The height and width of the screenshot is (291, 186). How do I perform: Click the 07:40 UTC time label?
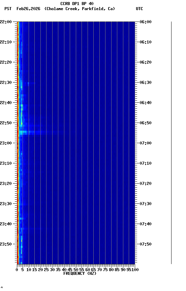click(146, 224)
